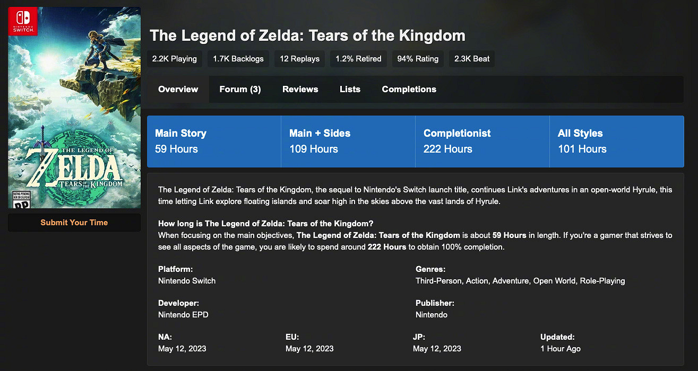Click the Nintendo Switch platform link
The image size is (698, 371).
(x=187, y=281)
